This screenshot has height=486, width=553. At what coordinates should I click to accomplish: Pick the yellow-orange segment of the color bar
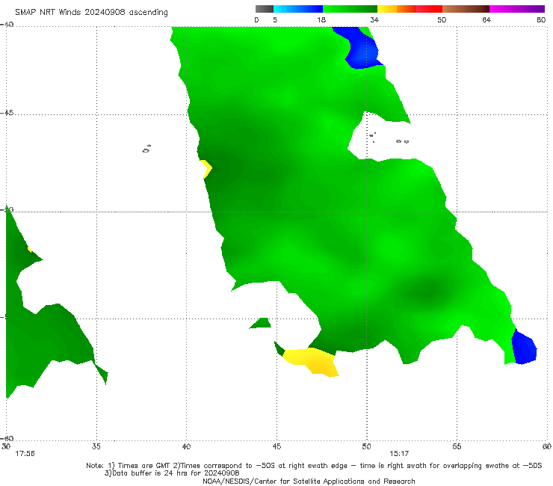pos(397,9)
